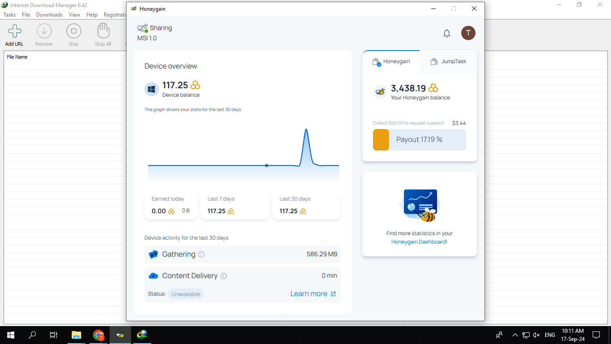Click the honeycomb credit icon next to 3,438.19

coord(433,88)
